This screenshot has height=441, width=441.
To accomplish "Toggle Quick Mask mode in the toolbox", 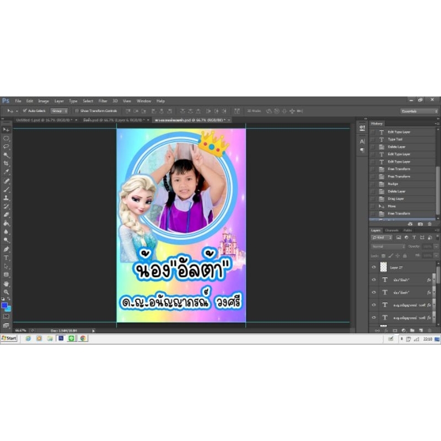I will pos(6,316).
